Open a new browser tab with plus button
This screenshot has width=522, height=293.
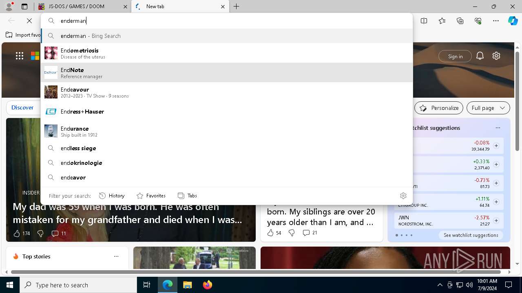pyautogui.click(x=237, y=7)
